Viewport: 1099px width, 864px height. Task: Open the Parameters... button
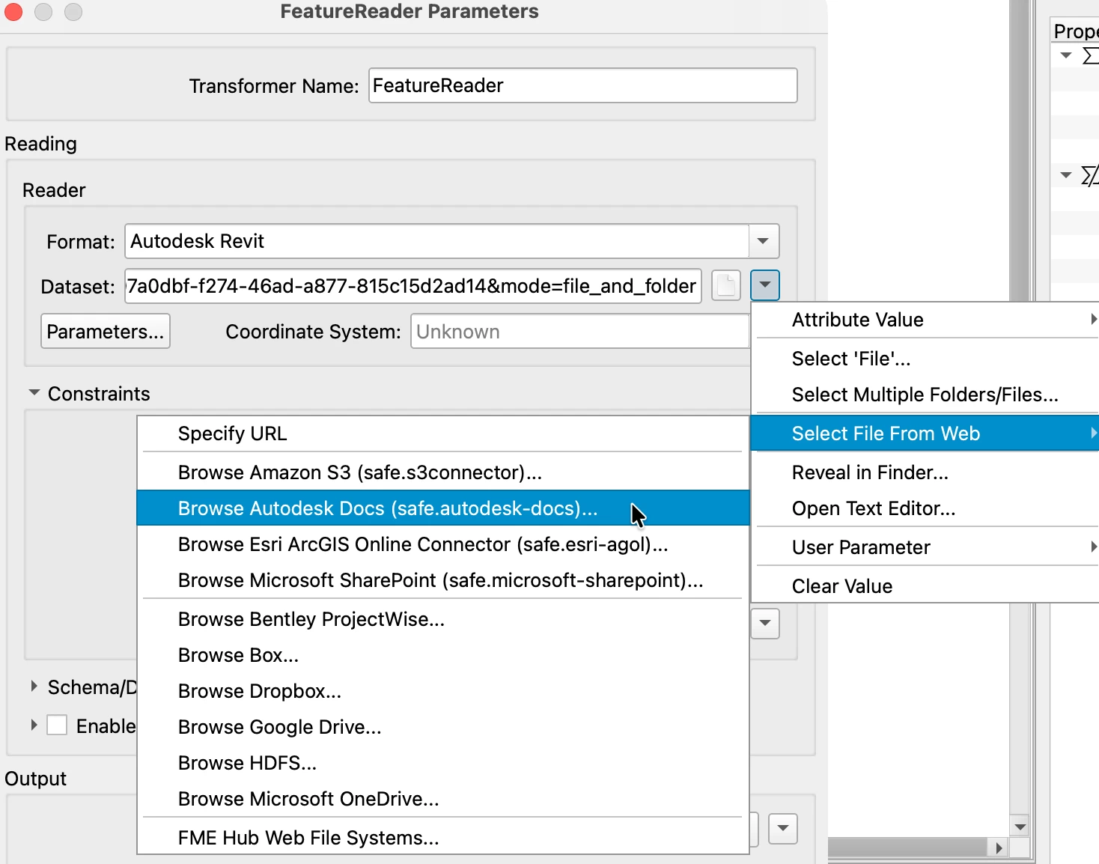pyautogui.click(x=106, y=331)
